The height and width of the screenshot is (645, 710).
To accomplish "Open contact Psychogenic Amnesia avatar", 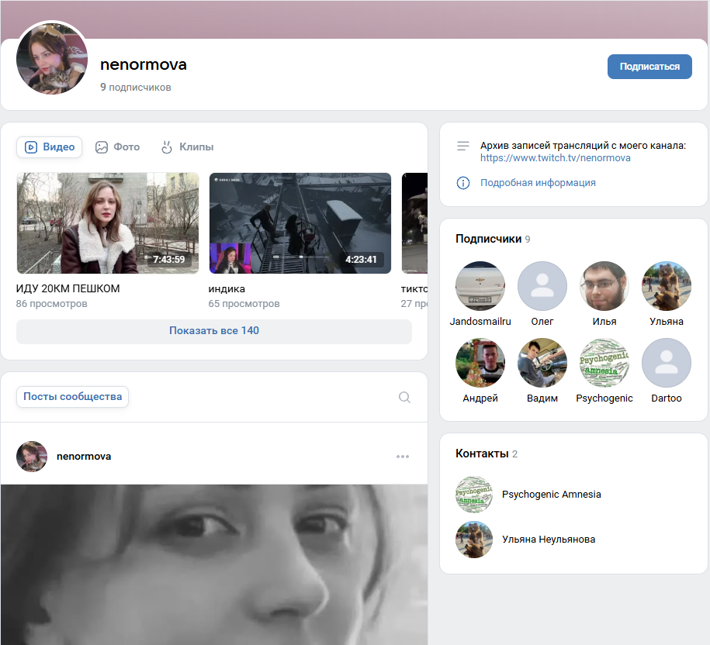I will pos(473,495).
